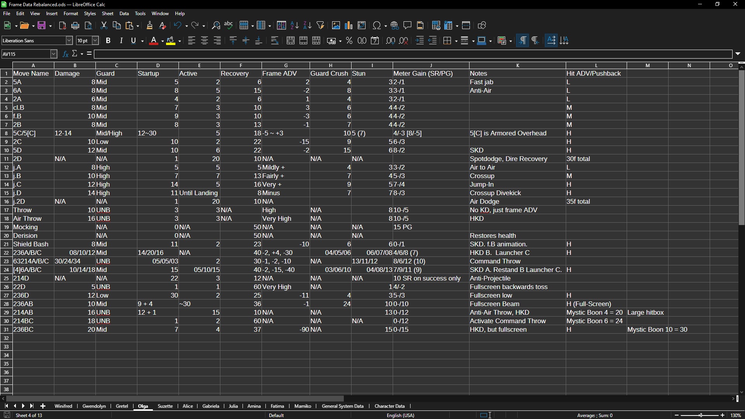Screen dimensions: 745x419
Task: Open the font name dropdown
Action: click(x=69, y=40)
